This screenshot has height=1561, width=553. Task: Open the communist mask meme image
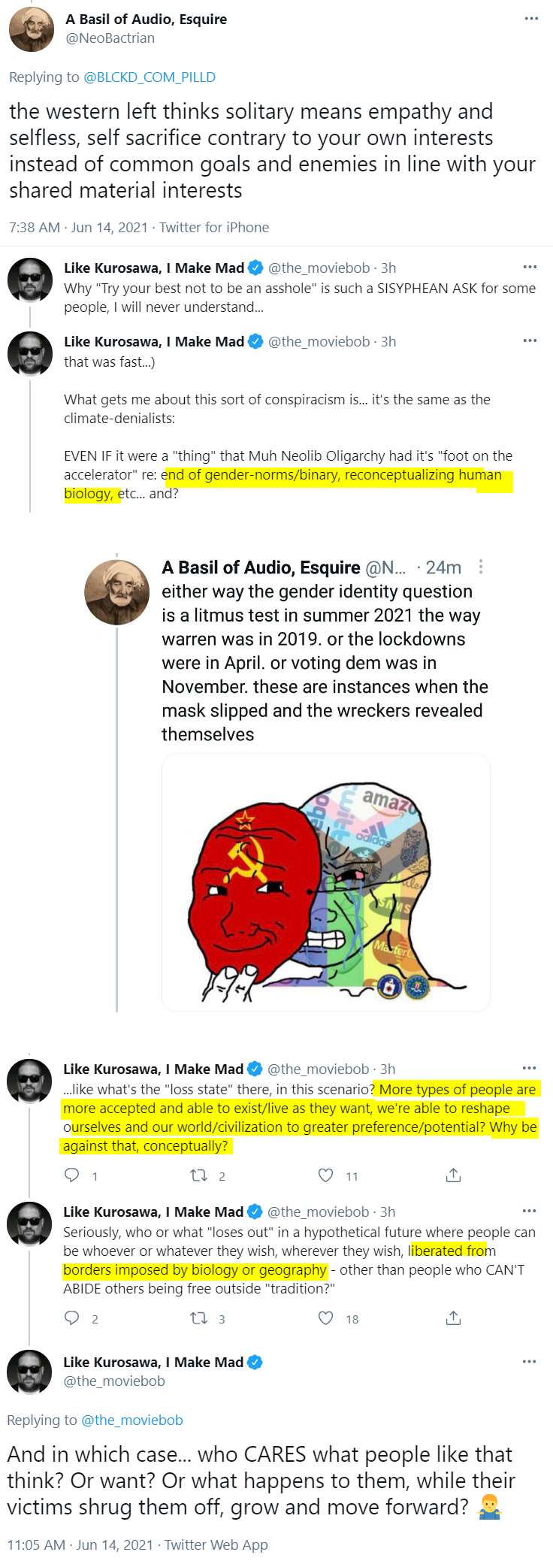click(x=326, y=882)
